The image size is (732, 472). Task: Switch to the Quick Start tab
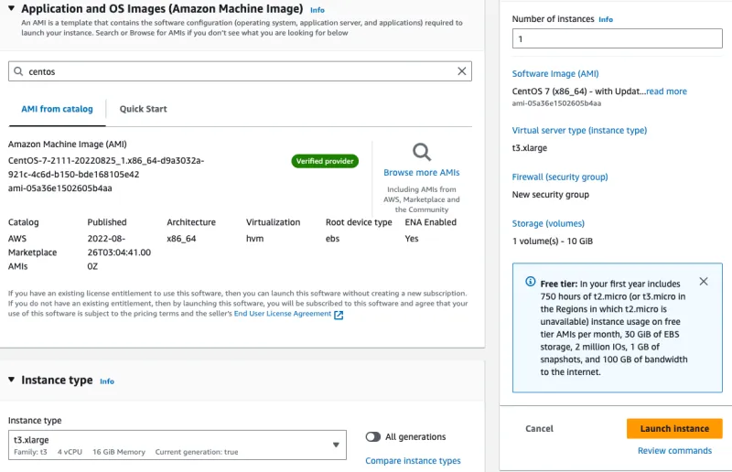pyautogui.click(x=143, y=109)
